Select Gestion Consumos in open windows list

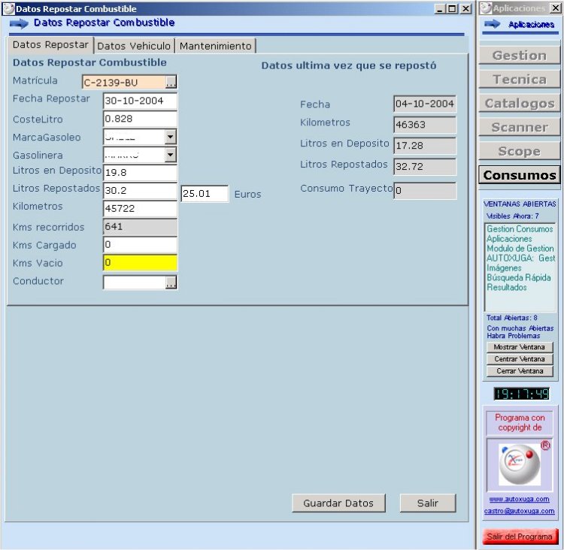coord(520,229)
